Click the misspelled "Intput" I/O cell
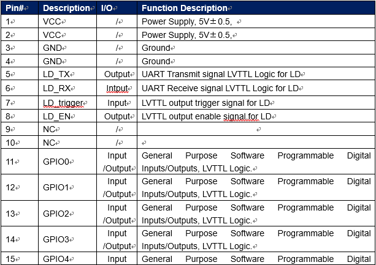376x265 pixels. click(117, 88)
